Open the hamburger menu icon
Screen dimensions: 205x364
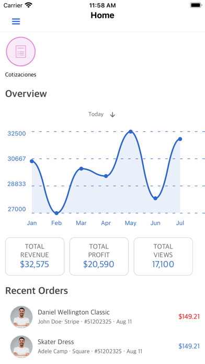tap(16, 21)
